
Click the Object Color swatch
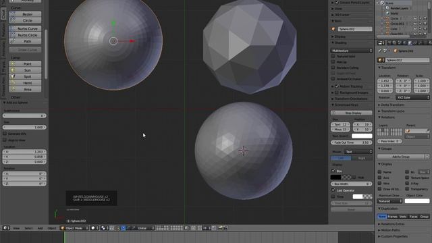click(x=417, y=201)
